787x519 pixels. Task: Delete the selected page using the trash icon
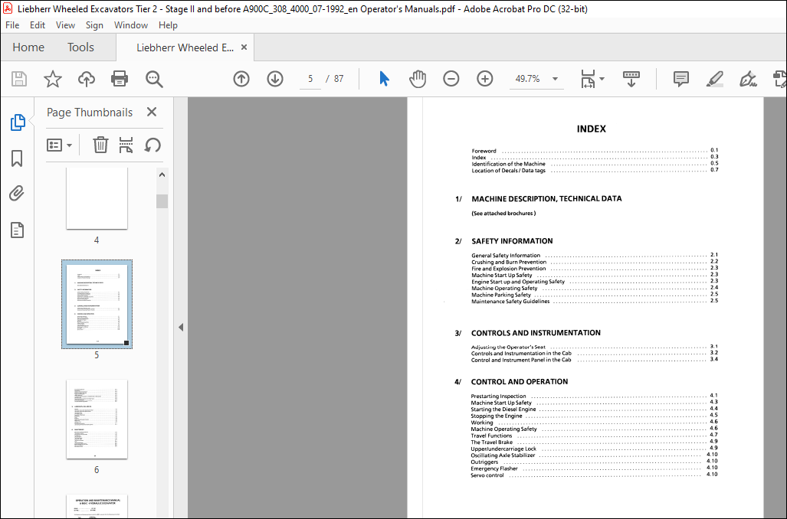[100, 145]
